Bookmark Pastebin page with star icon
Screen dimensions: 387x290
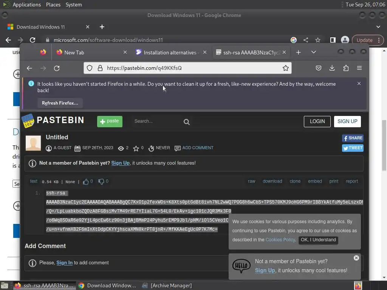pyautogui.click(x=286, y=68)
